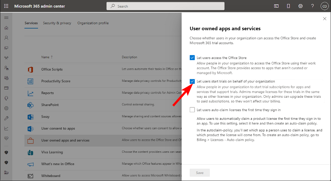Image resolution: width=331 pixels, height=181 pixels.
Task: Click the Search box in header
Action: click(165, 6)
